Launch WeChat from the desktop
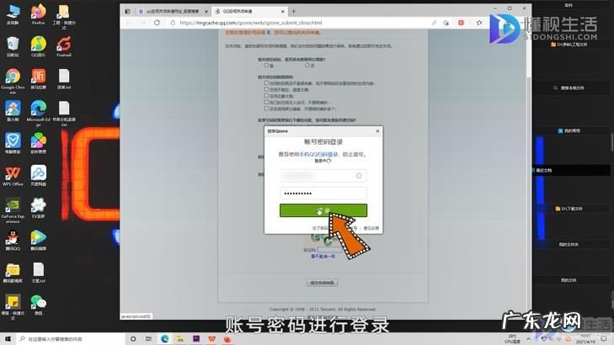The height and width of the screenshot is (345, 614). 38,305
